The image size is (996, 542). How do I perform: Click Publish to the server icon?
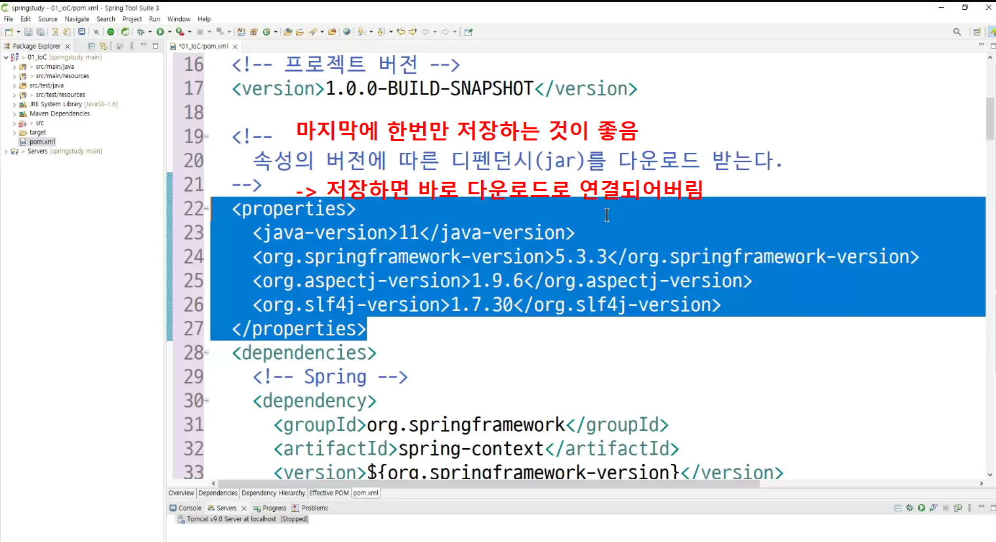pos(957,508)
